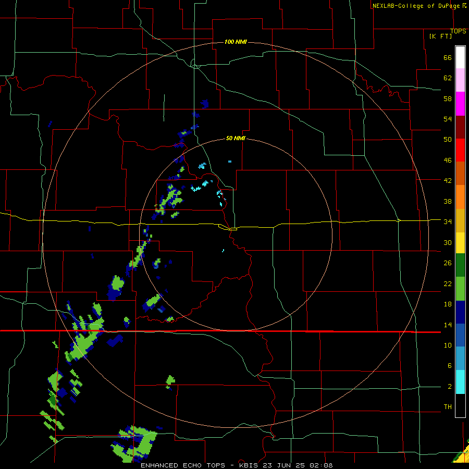
Task: Click the TH threshold legend label
Action: pyautogui.click(x=448, y=407)
